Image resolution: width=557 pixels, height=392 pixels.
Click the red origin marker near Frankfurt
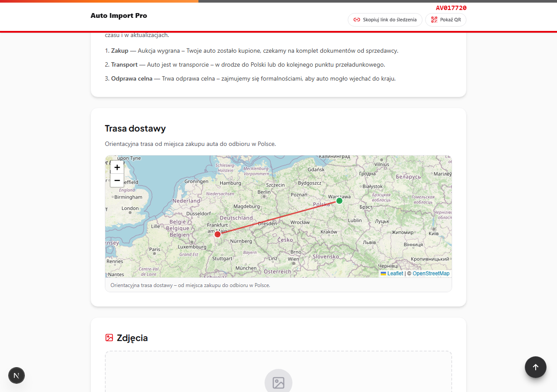[218, 234]
